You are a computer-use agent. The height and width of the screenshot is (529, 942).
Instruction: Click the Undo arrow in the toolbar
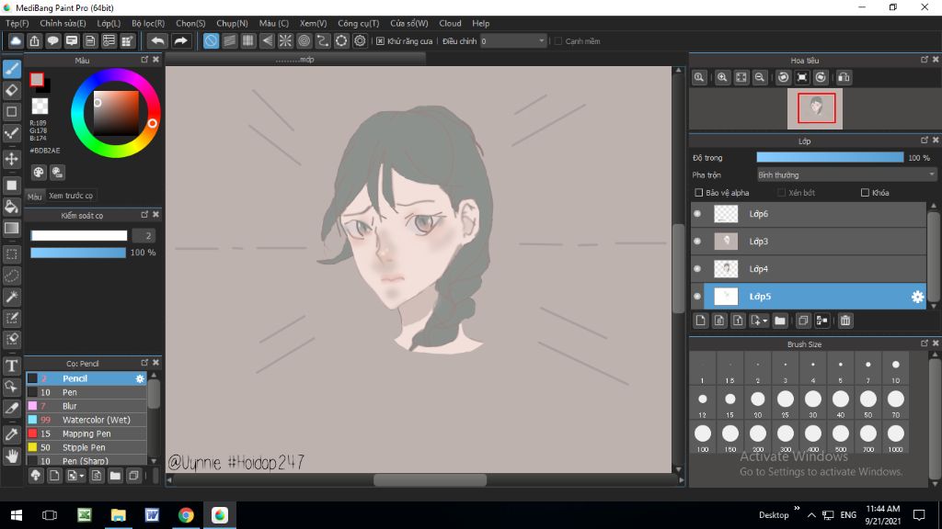(157, 40)
